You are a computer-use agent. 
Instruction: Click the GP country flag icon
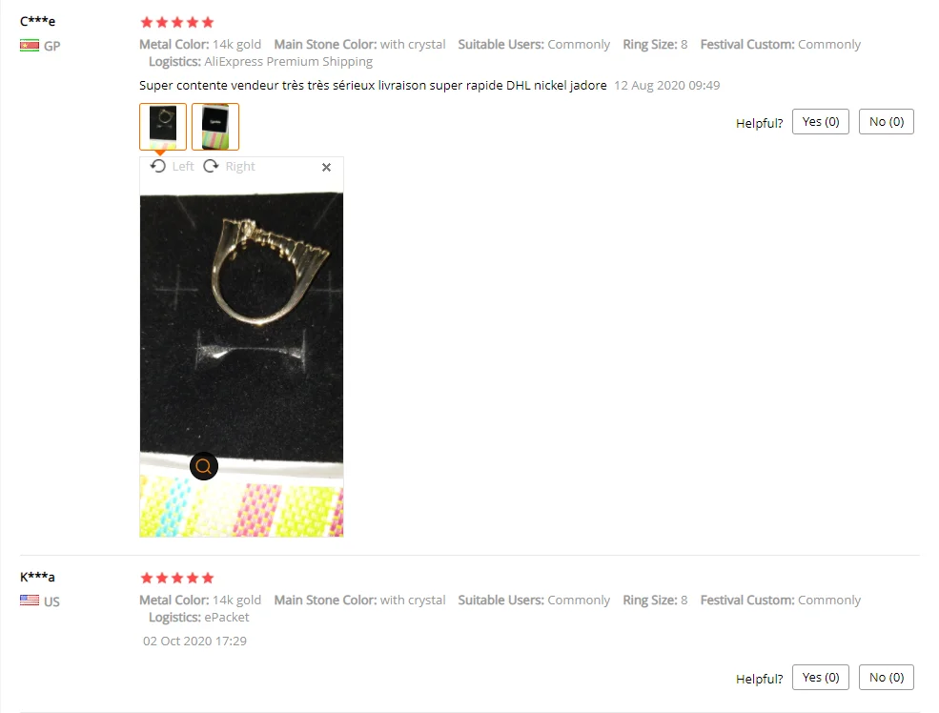click(30, 46)
